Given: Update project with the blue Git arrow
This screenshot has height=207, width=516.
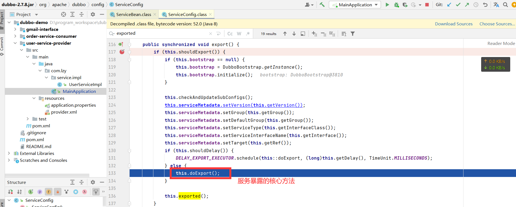Looking at the screenshot, I should pos(449,5).
